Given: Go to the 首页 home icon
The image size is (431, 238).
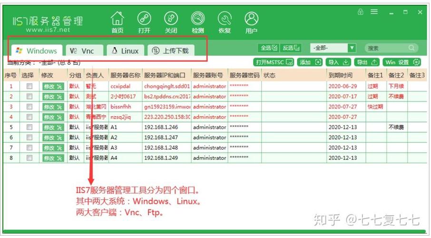Looking at the screenshot, I should pyautogui.click(x=118, y=22).
